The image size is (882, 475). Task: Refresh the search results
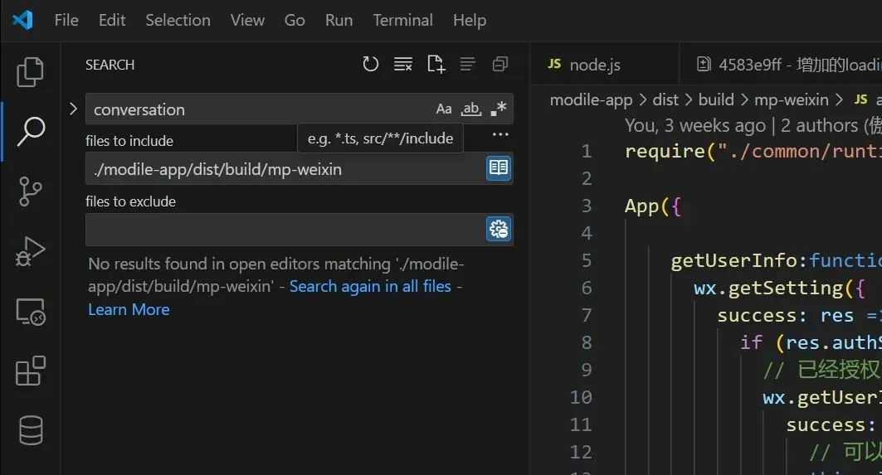(x=371, y=65)
